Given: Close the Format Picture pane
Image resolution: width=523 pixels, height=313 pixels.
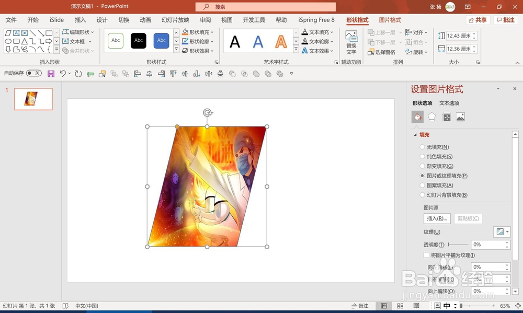Looking at the screenshot, I should 514,89.
